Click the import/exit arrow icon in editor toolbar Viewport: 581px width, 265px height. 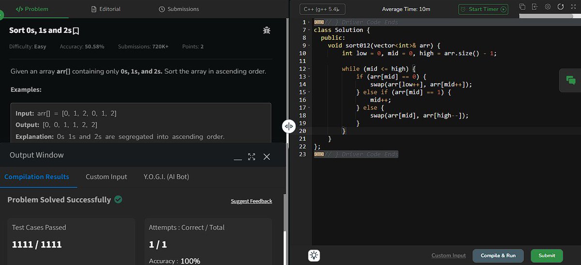pyautogui.click(x=535, y=7)
